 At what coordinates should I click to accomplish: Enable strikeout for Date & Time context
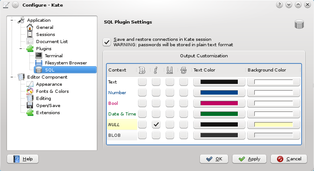(184, 114)
